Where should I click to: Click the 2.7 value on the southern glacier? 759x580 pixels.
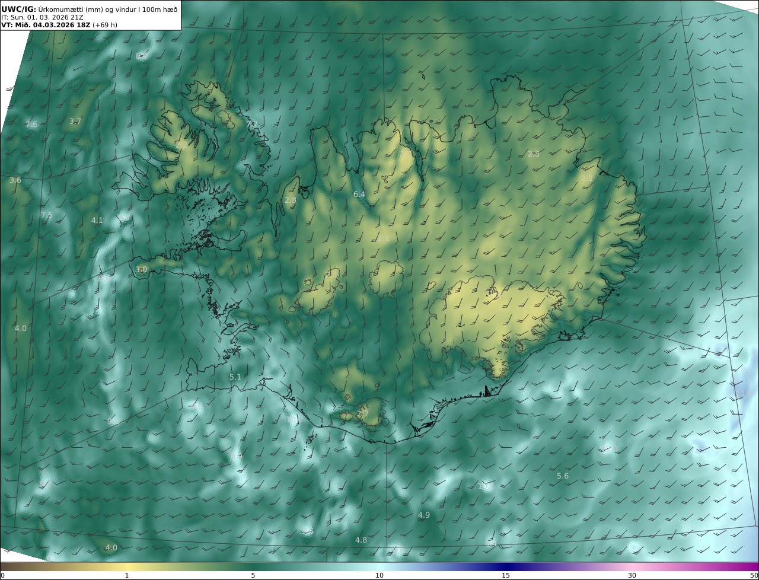click(363, 413)
